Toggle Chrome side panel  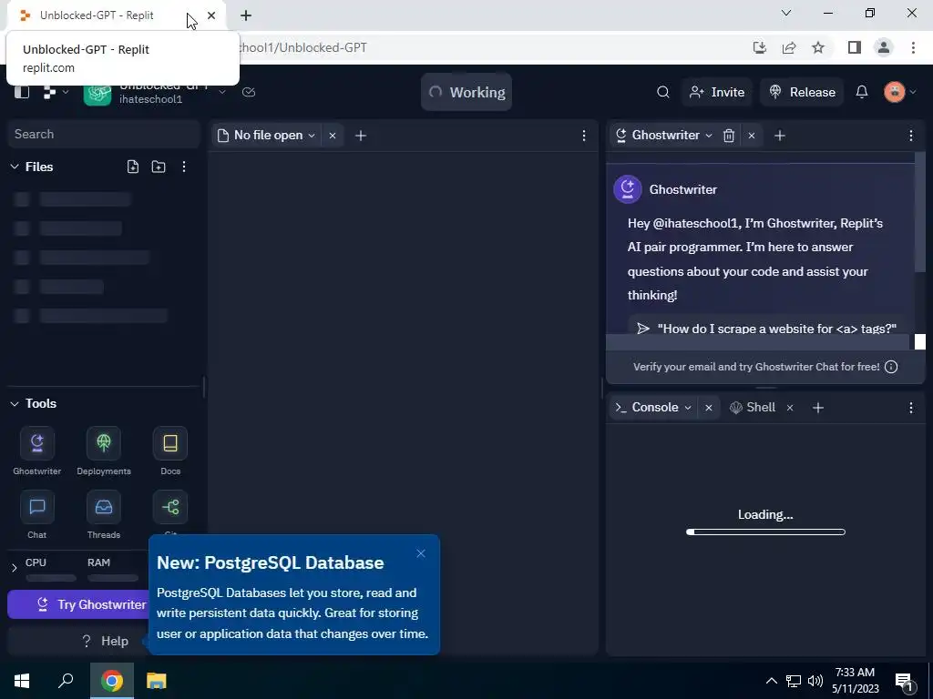click(855, 47)
